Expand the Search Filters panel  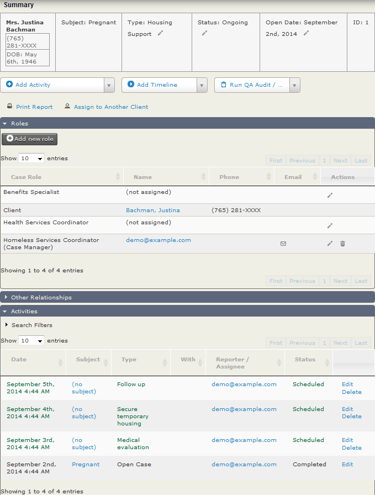[31, 325]
